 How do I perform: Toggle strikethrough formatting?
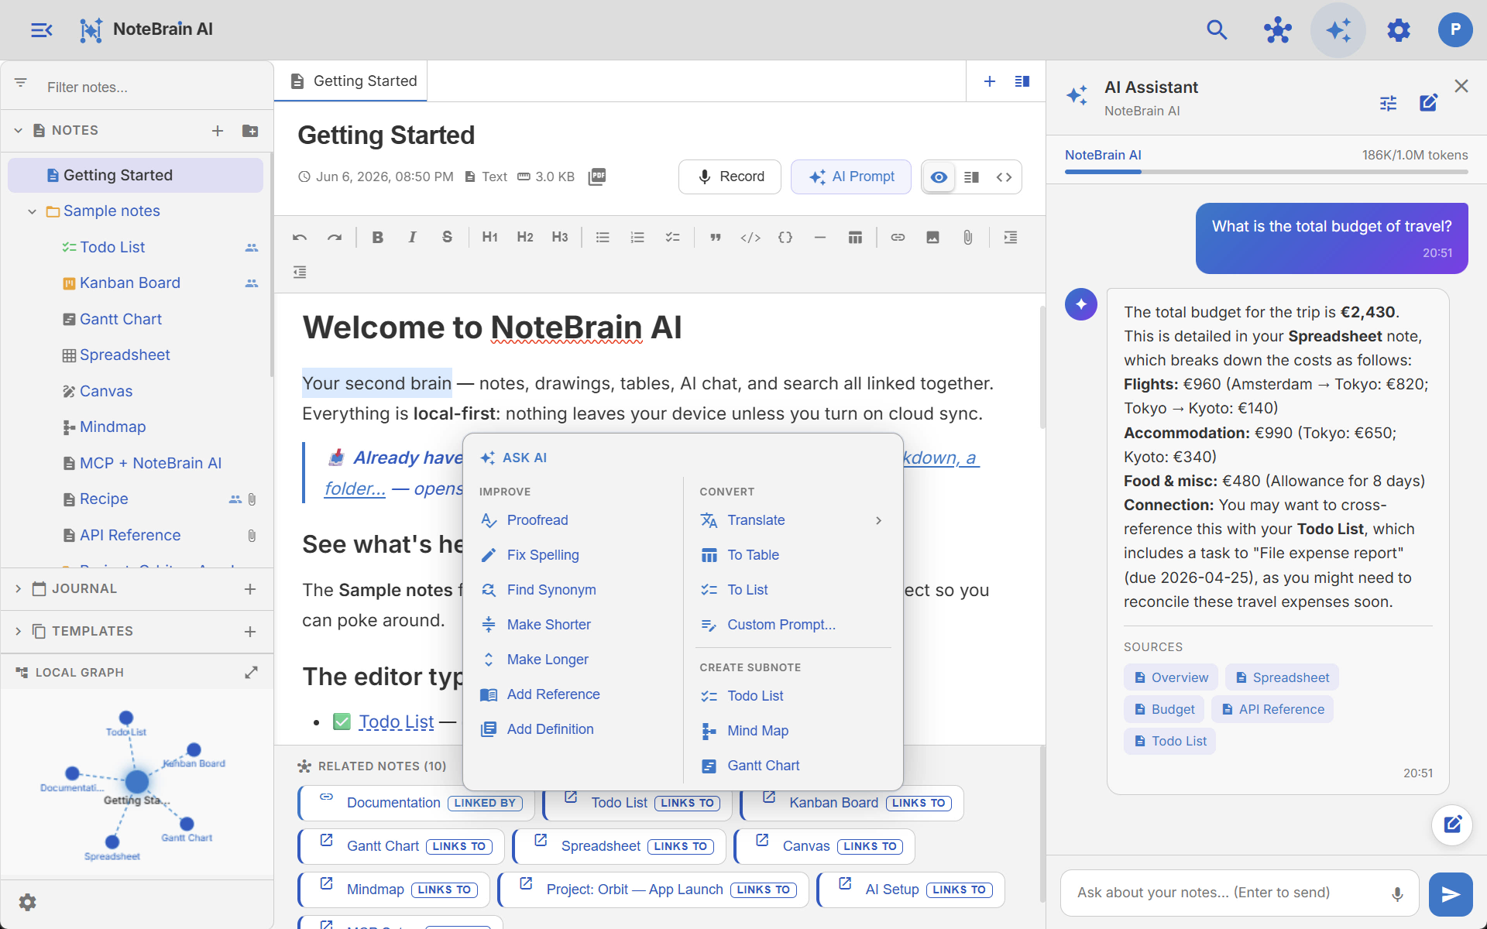tap(447, 238)
